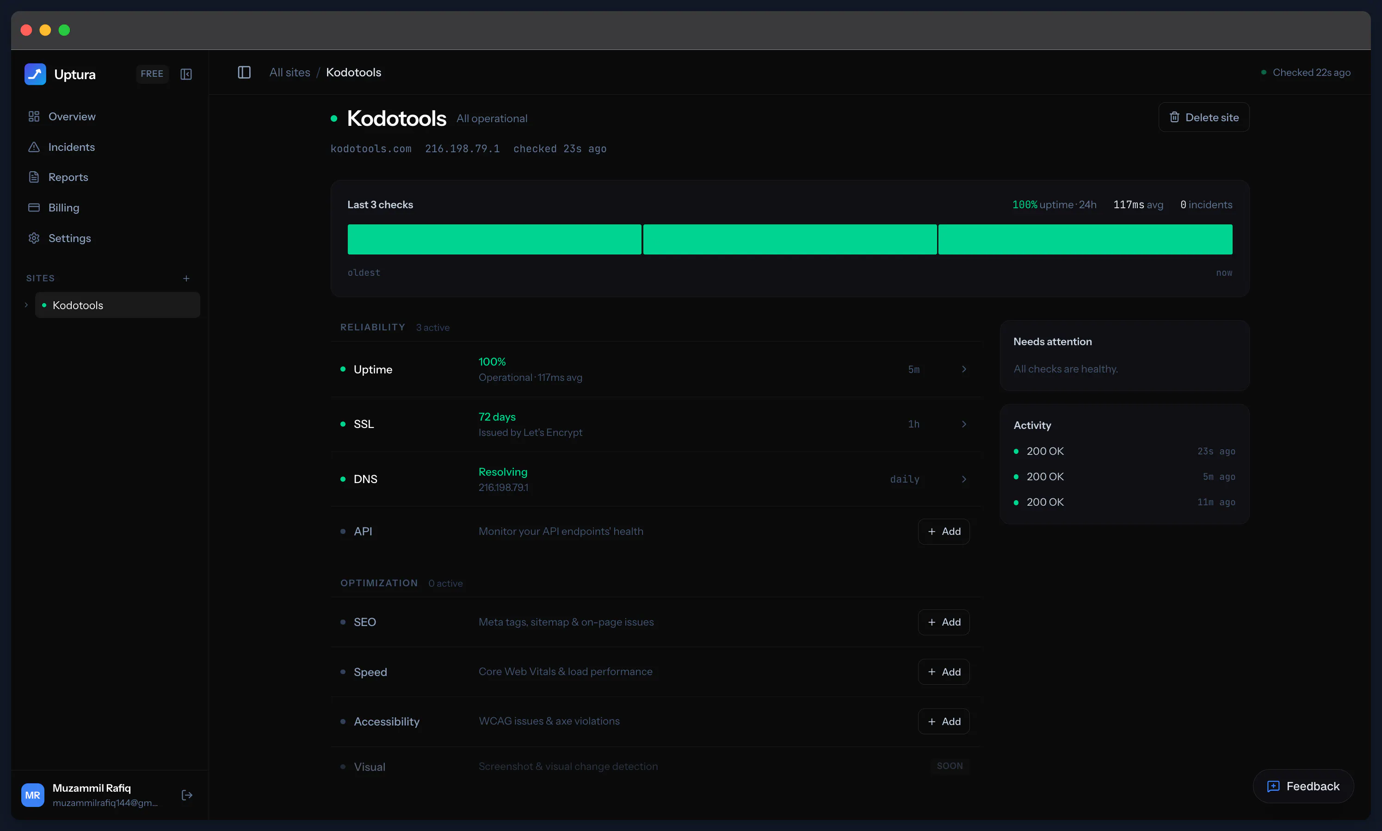Click 200 OK entry from 5m ago
This screenshot has width=1382, height=831.
(x=1124, y=477)
